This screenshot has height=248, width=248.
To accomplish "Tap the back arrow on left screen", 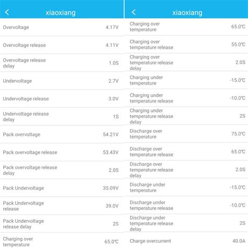I will click(7, 12).
